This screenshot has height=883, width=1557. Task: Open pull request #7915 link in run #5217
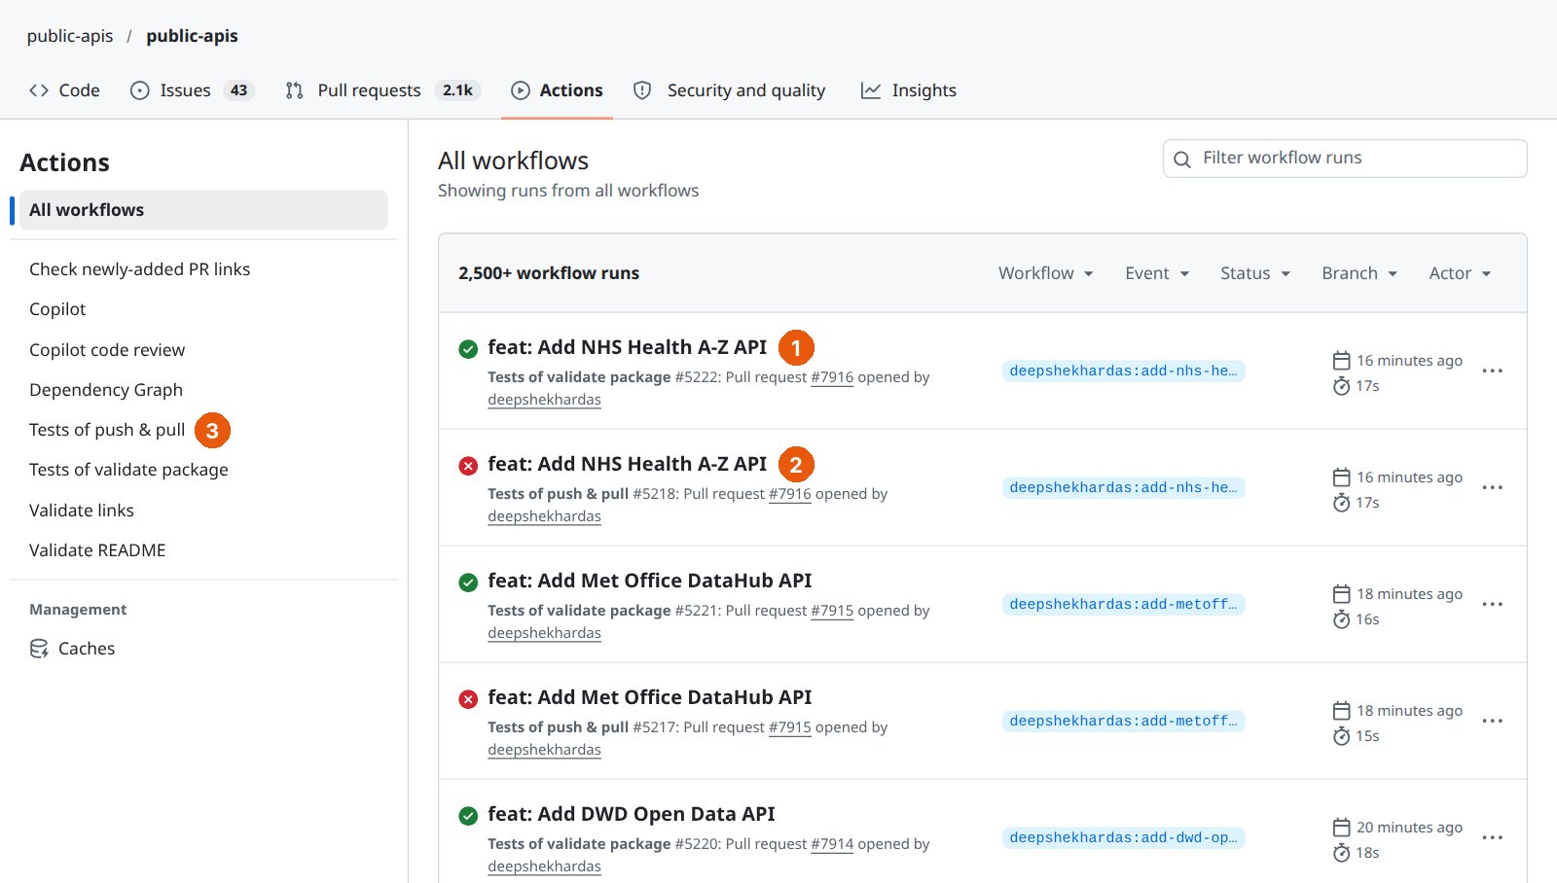point(790,727)
